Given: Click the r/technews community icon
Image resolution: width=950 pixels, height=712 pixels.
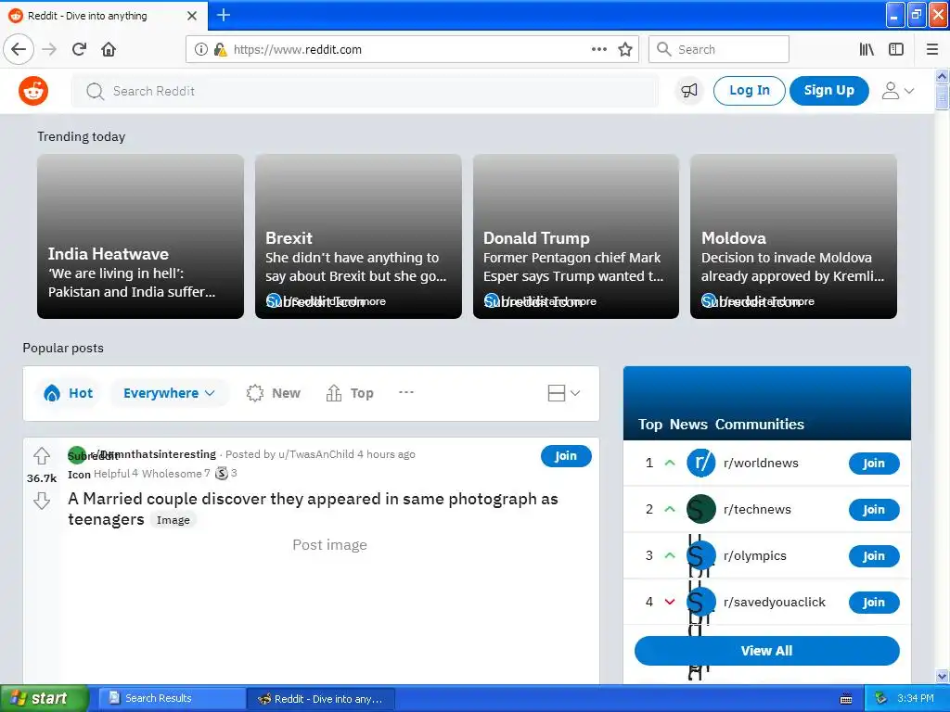Looking at the screenshot, I should tap(701, 510).
